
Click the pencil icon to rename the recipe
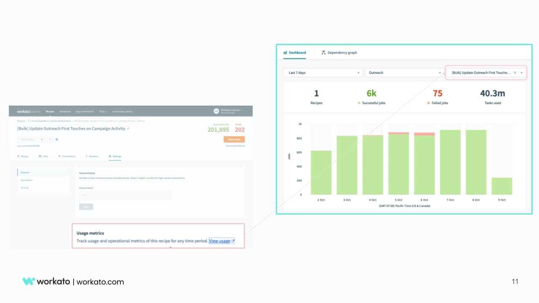click(128, 129)
